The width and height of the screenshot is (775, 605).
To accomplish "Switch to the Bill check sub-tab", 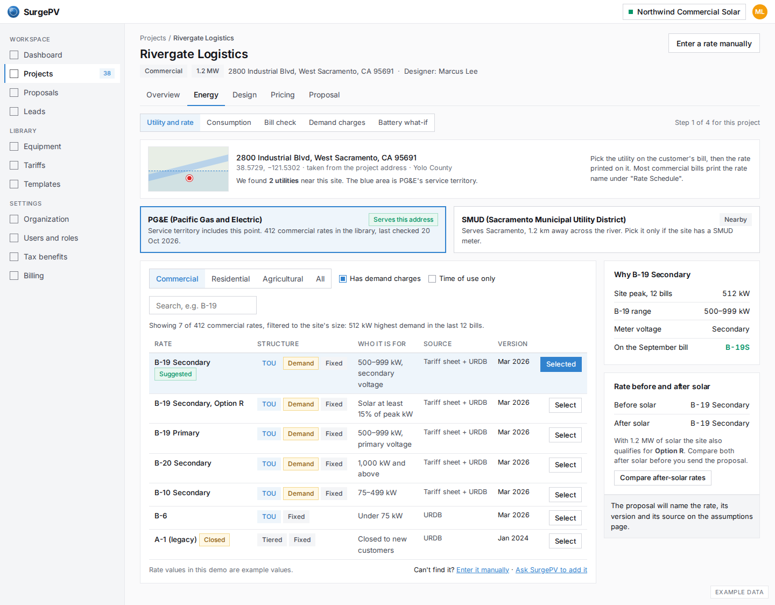I will 280,123.
